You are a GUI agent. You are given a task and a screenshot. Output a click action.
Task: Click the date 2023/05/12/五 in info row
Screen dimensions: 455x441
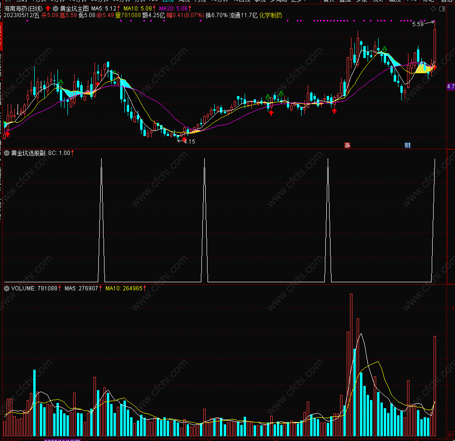21,15
